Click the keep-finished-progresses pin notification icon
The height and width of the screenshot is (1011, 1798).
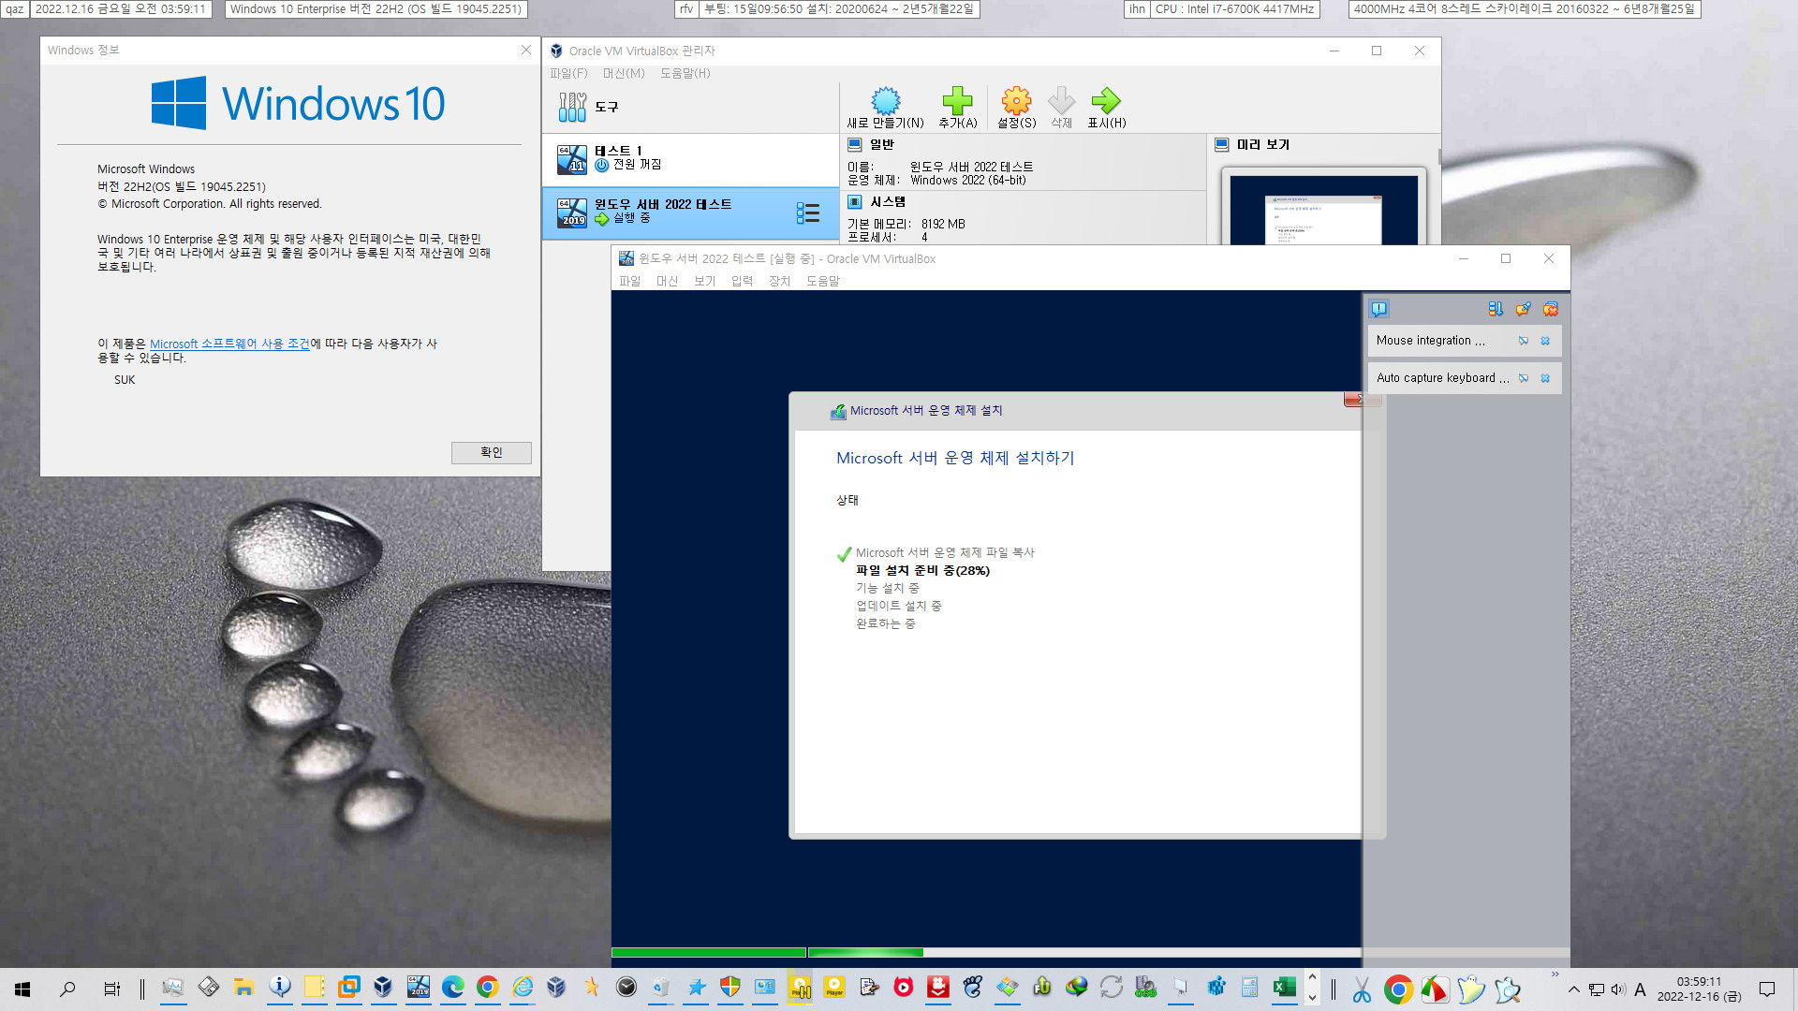pos(1524,309)
